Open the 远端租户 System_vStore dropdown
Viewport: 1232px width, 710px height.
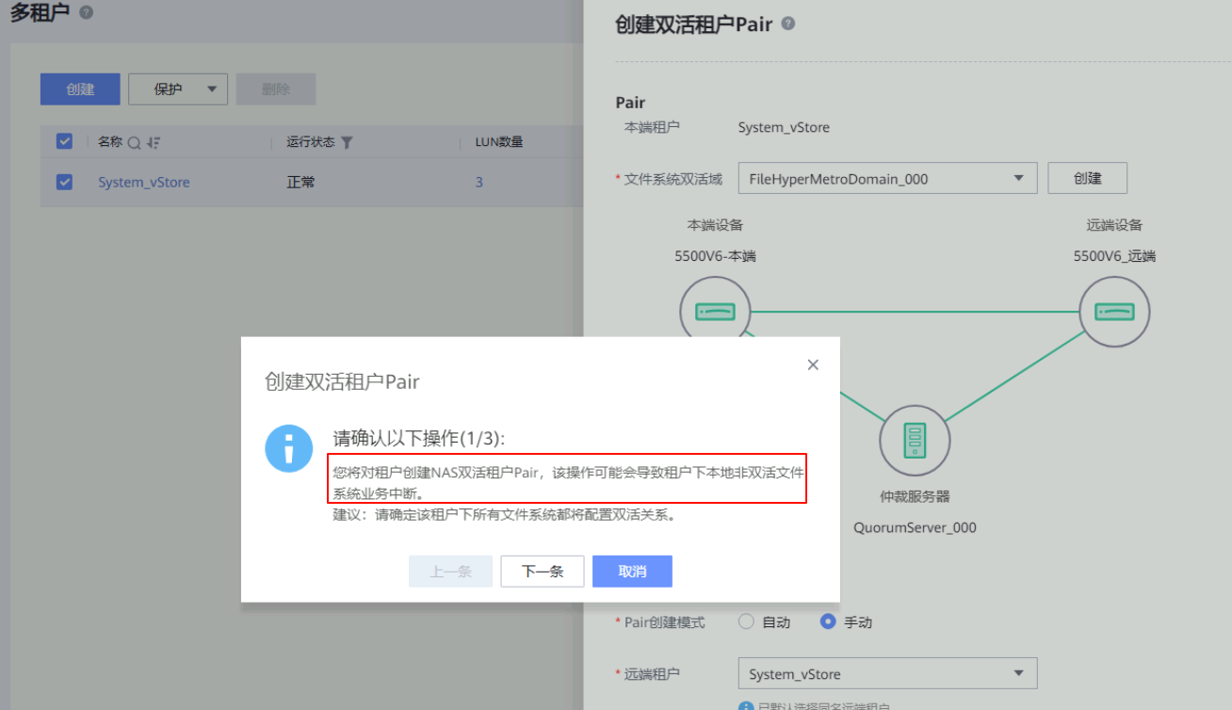pos(886,673)
